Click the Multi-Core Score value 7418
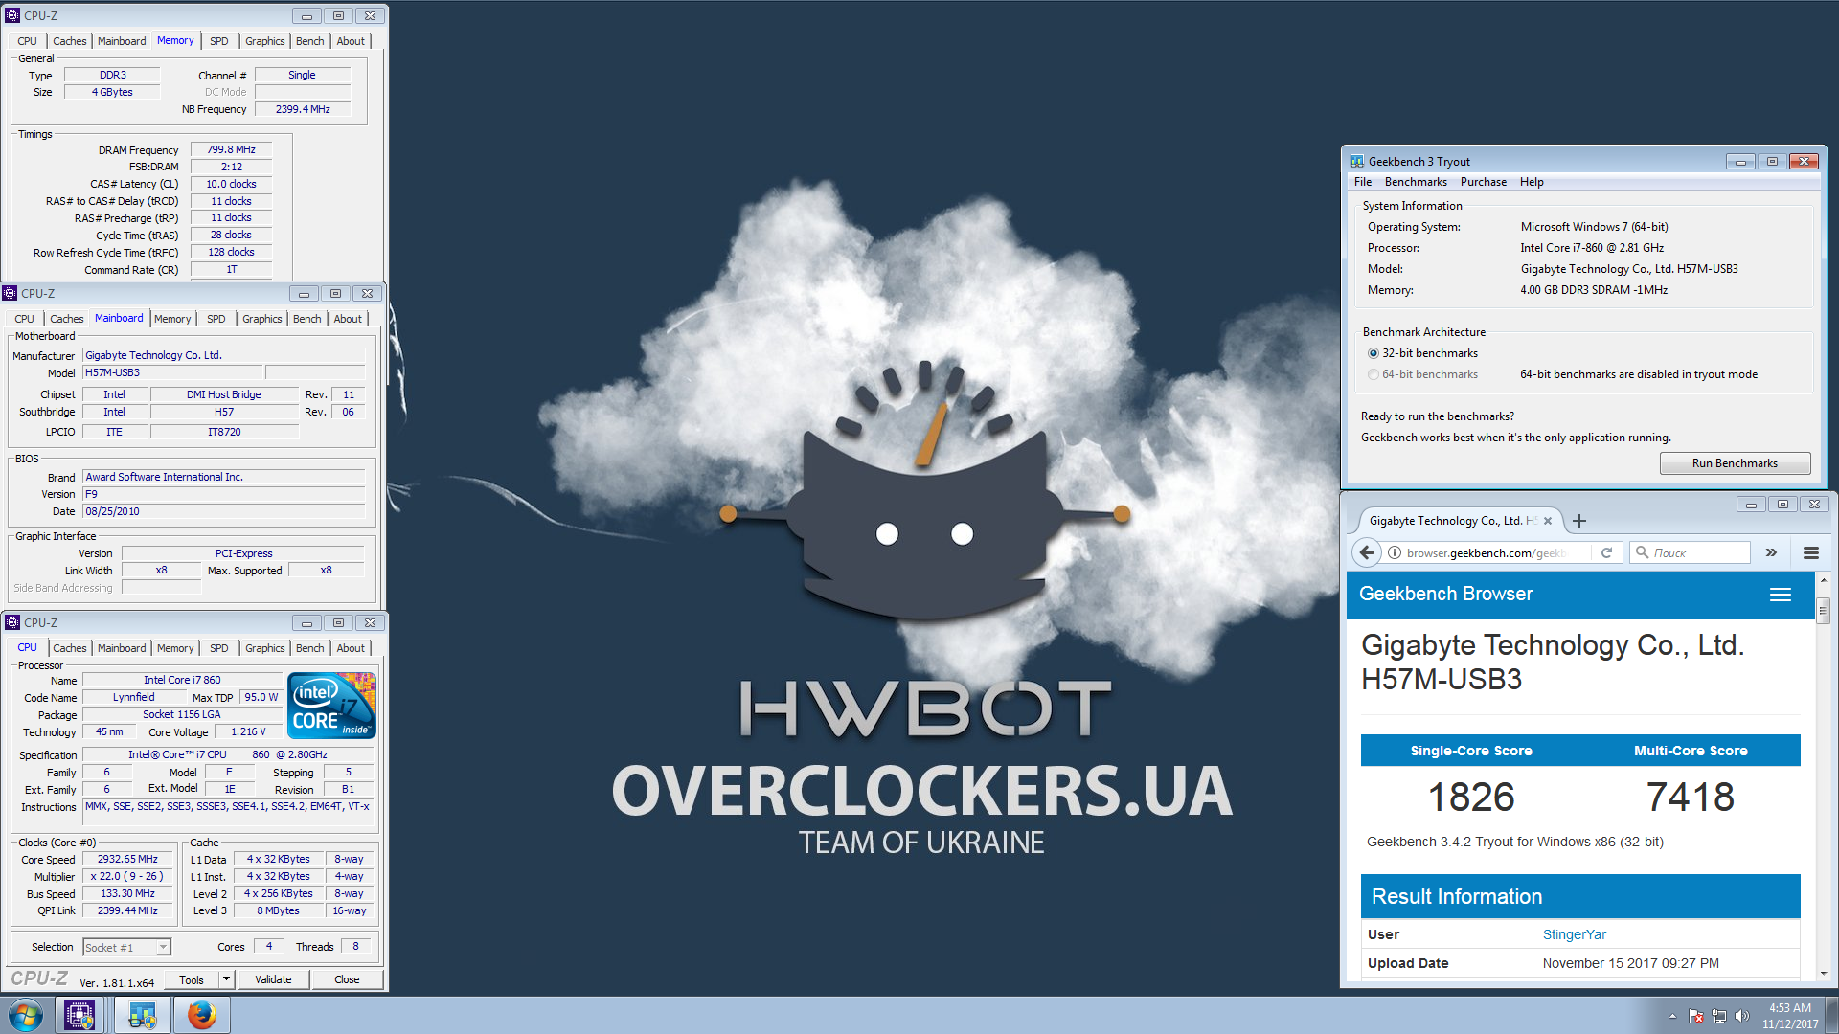Image resolution: width=1839 pixels, height=1034 pixels. pos(1691,797)
